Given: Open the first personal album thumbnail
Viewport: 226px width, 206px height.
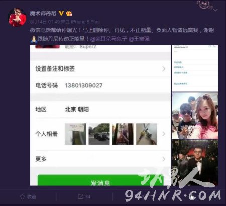Looking at the screenshot, I should tap(75, 134).
